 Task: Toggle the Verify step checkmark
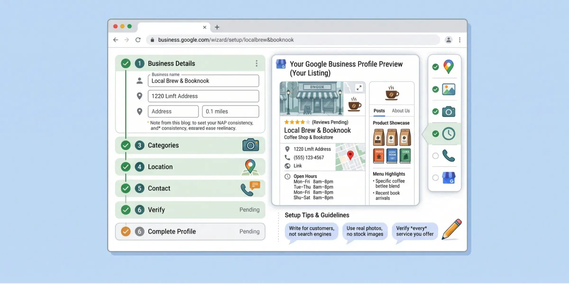point(126,210)
